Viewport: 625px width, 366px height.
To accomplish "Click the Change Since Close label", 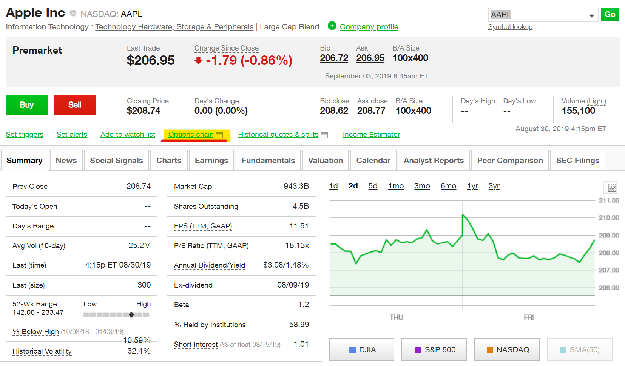I will (227, 48).
